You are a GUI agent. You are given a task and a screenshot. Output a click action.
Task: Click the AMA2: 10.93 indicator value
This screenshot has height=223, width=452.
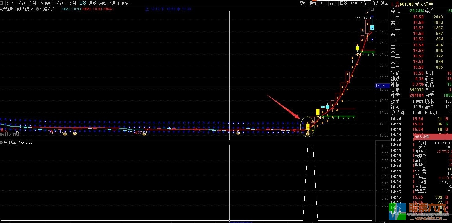(71, 9)
